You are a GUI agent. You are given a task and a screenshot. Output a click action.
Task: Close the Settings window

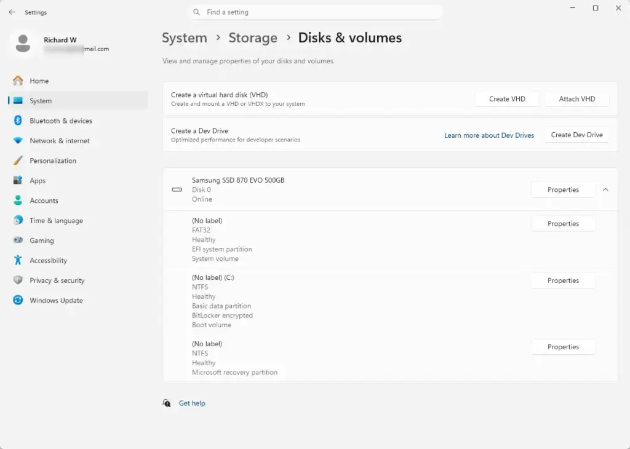click(x=618, y=8)
